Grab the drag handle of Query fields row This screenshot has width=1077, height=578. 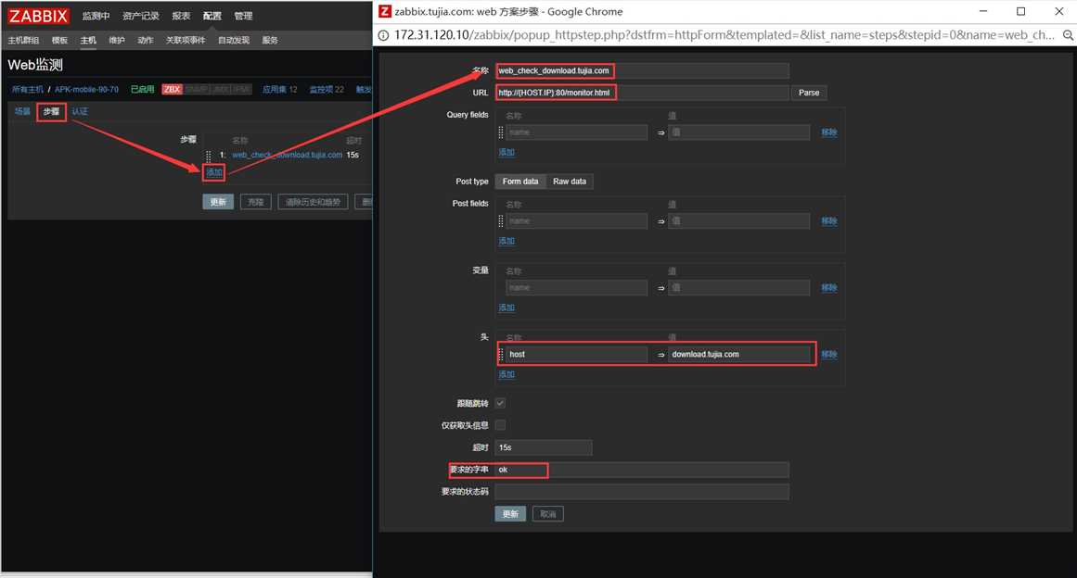(x=501, y=132)
